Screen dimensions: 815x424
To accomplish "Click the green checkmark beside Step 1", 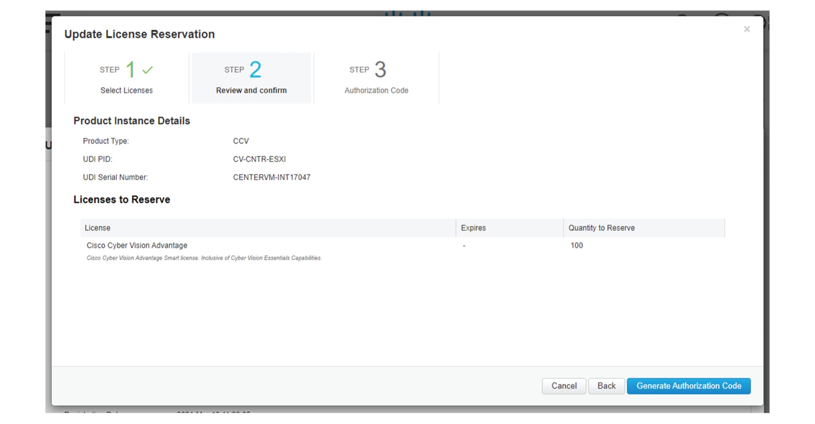I will [148, 70].
